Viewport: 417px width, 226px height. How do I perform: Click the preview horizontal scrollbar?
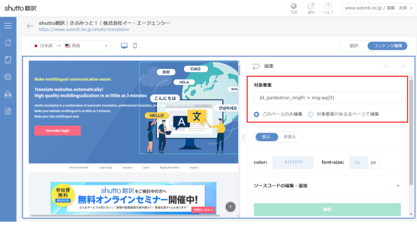pos(125,216)
